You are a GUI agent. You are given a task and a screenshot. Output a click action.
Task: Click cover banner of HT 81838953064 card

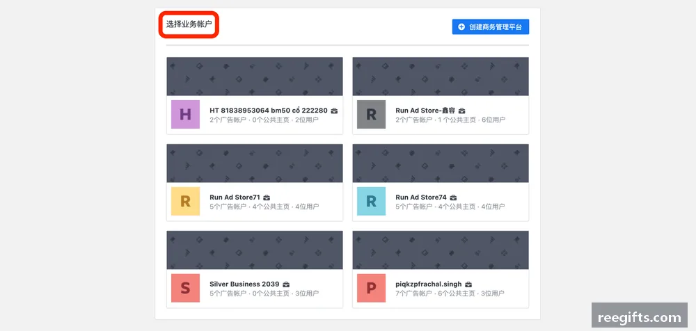pos(255,76)
